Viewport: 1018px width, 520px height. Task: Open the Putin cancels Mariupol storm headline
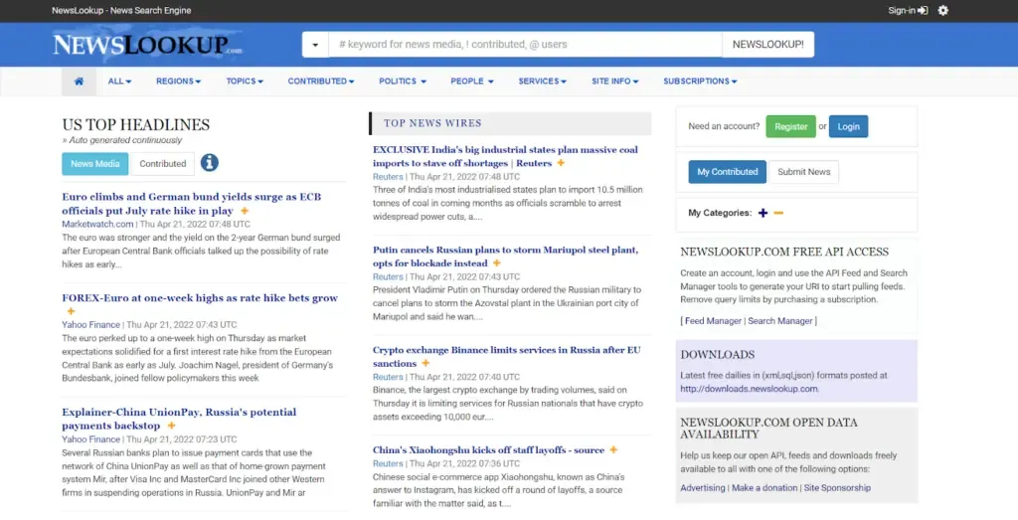coord(505,257)
